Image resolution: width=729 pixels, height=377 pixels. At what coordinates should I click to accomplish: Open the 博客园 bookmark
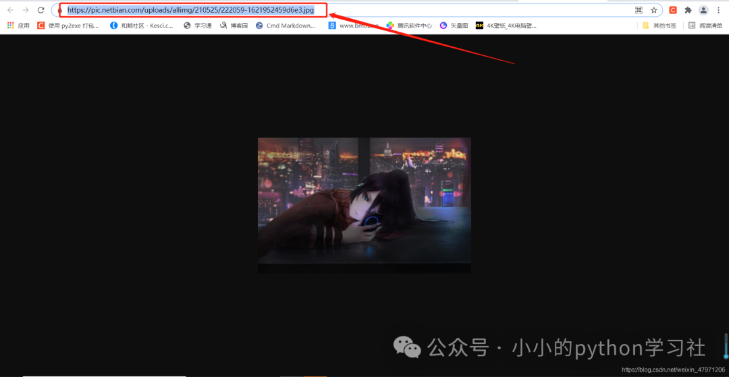(x=234, y=26)
